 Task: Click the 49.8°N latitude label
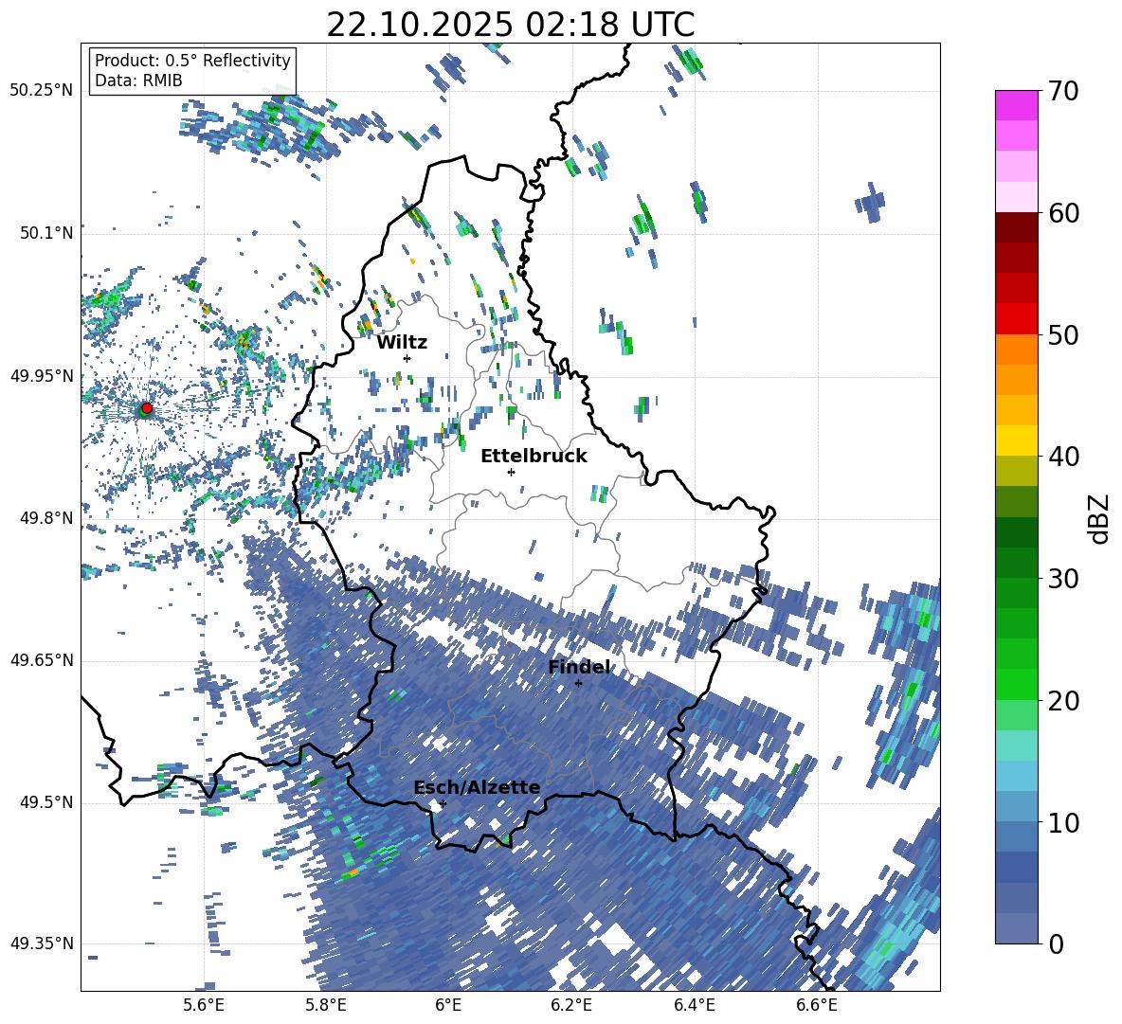point(45,518)
